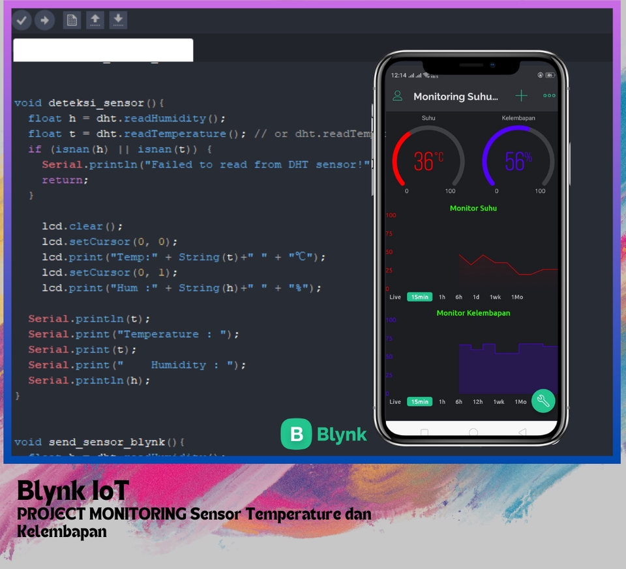Click the 'void send_sensor_blynk(){' line
Image resolution: width=626 pixels, height=569 pixels.
(x=99, y=442)
